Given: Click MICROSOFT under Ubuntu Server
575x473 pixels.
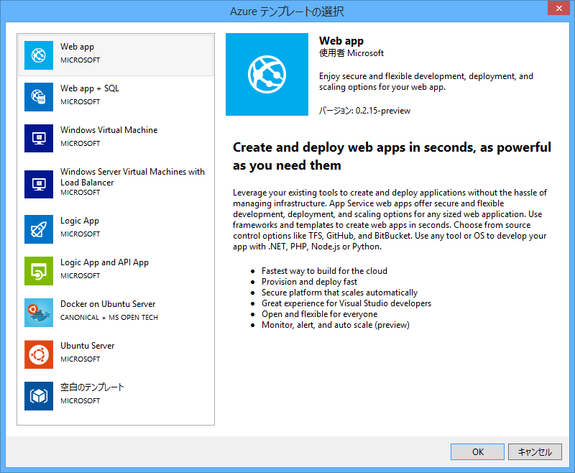Looking at the screenshot, I should click(80, 359).
